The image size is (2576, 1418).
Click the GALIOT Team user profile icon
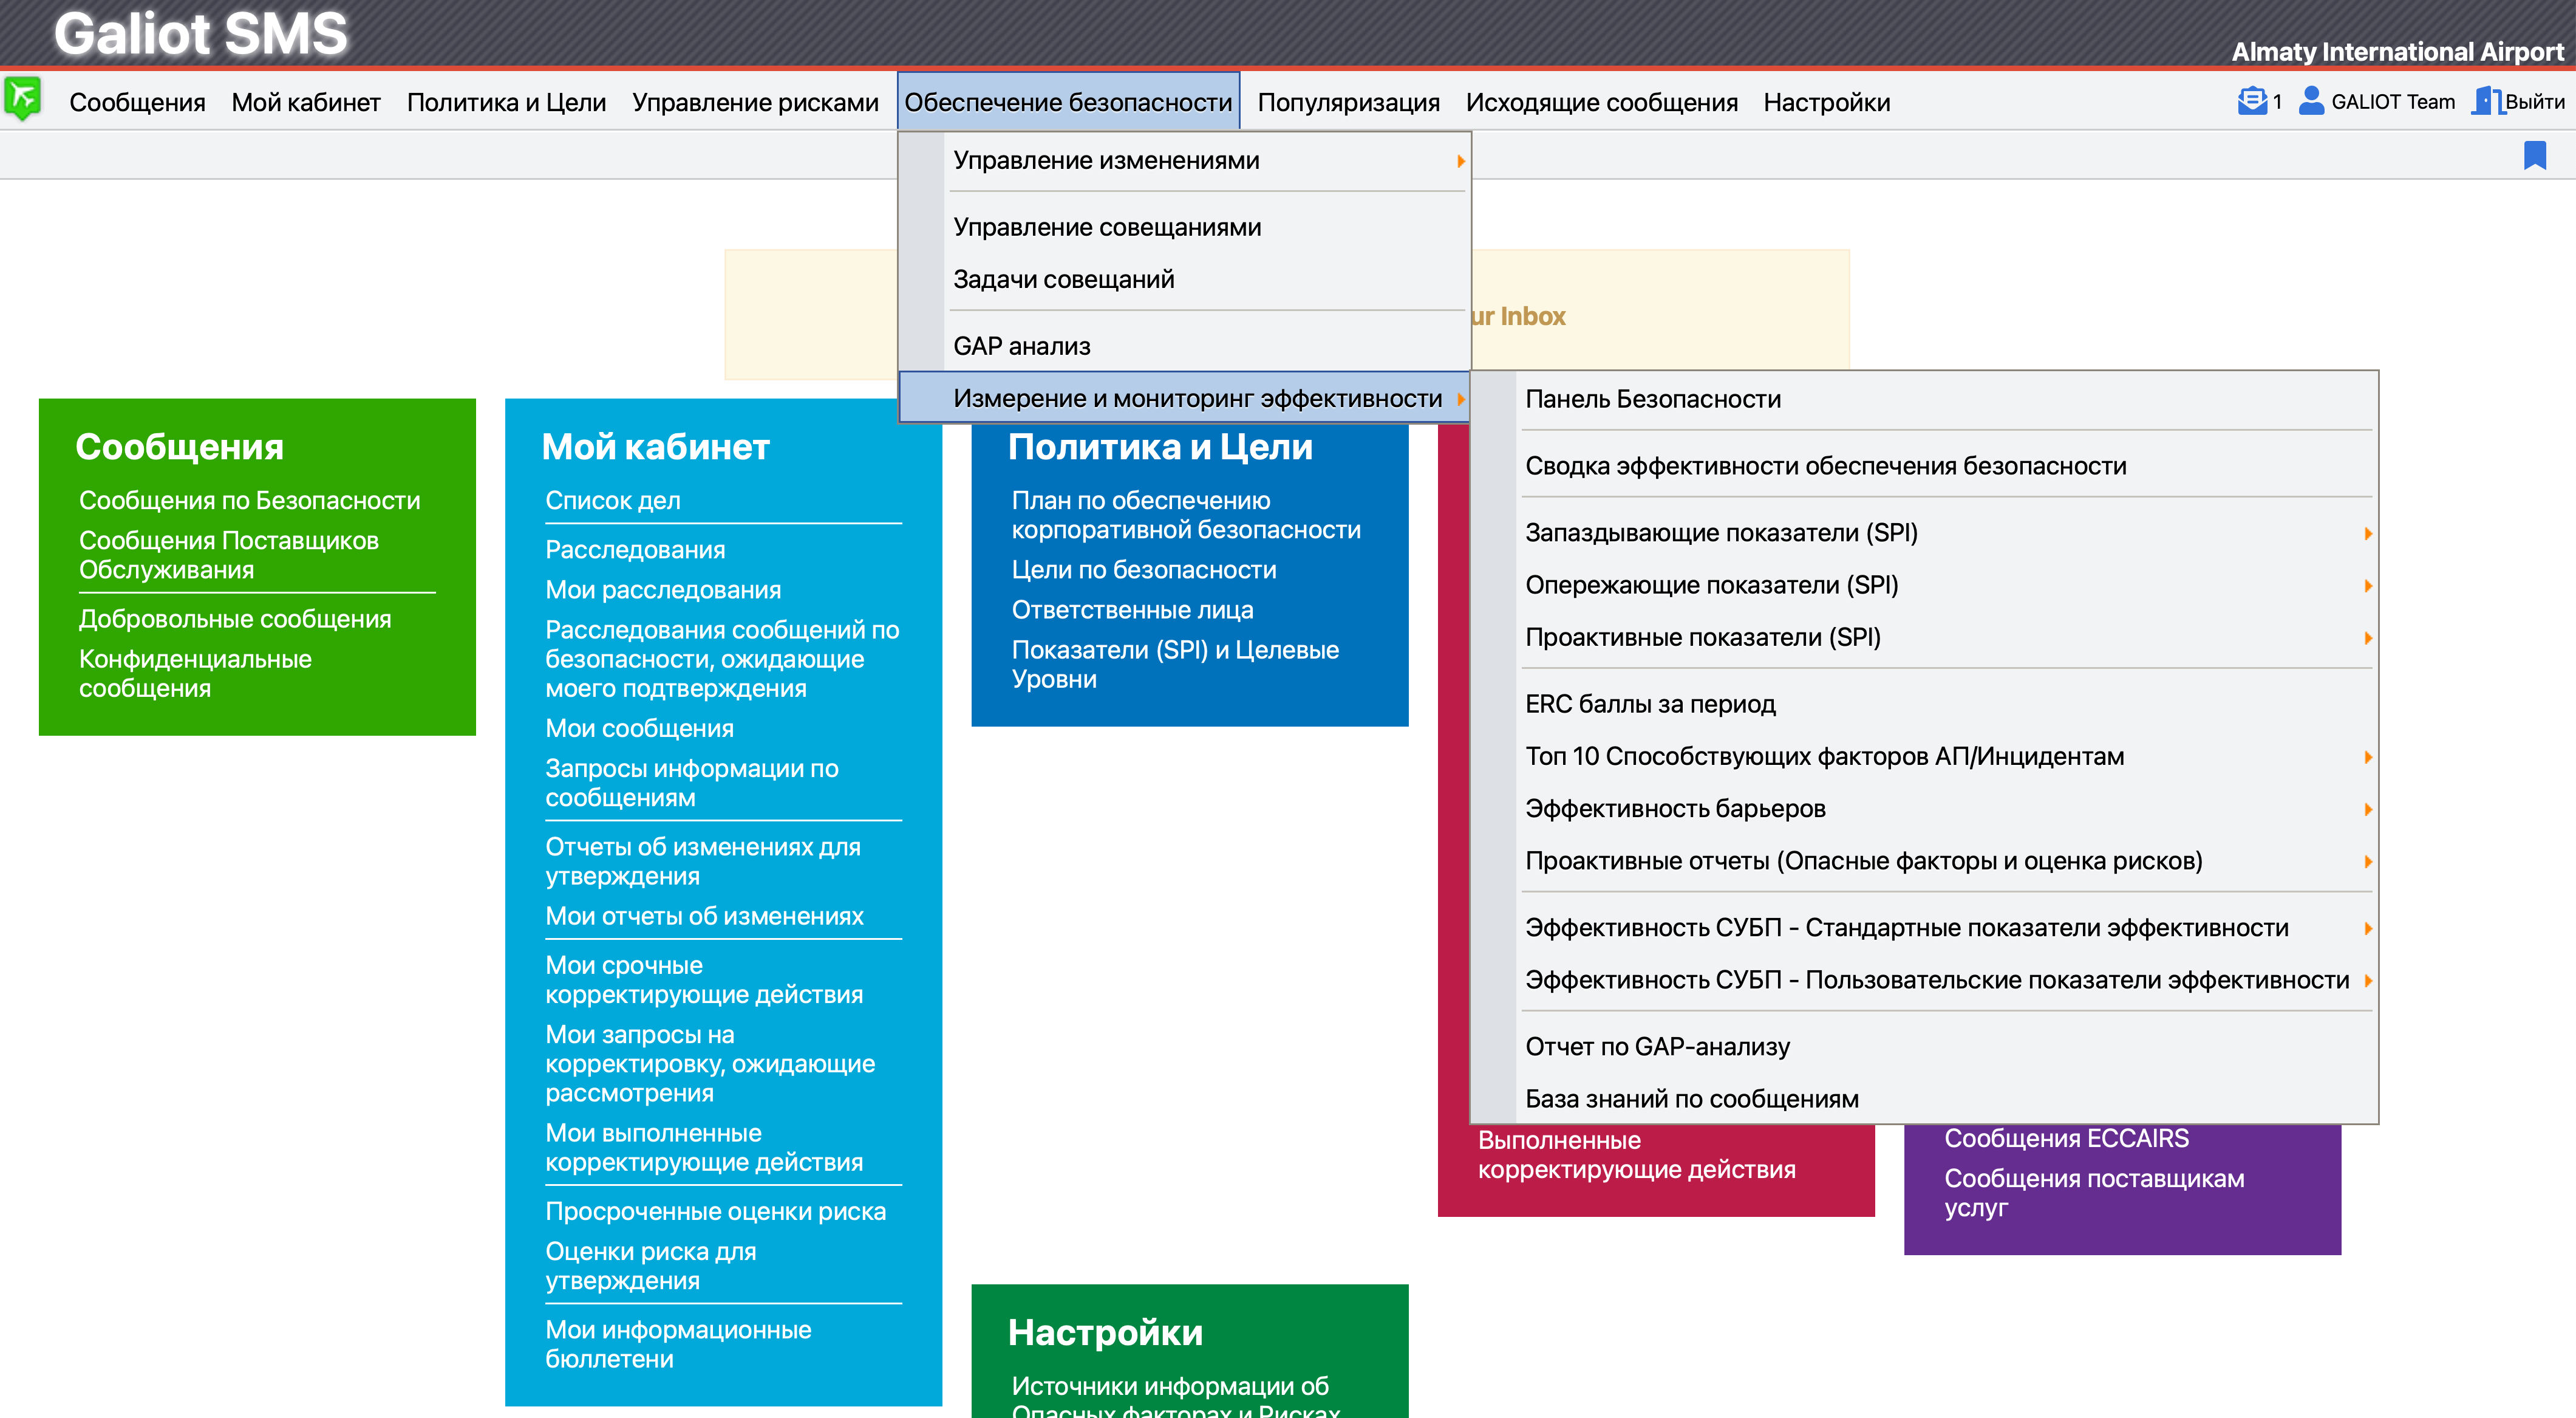coord(2311,101)
